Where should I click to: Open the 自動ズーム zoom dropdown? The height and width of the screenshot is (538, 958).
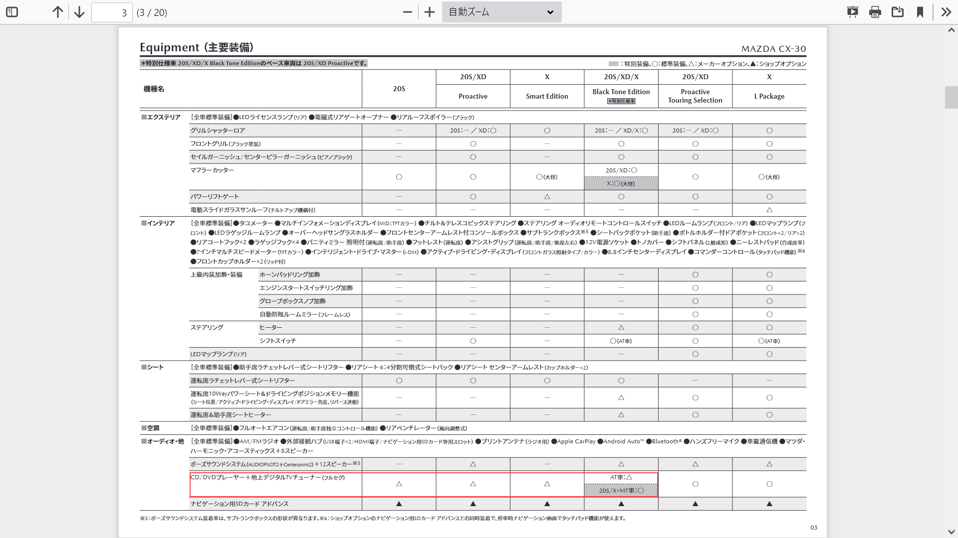(501, 12)
